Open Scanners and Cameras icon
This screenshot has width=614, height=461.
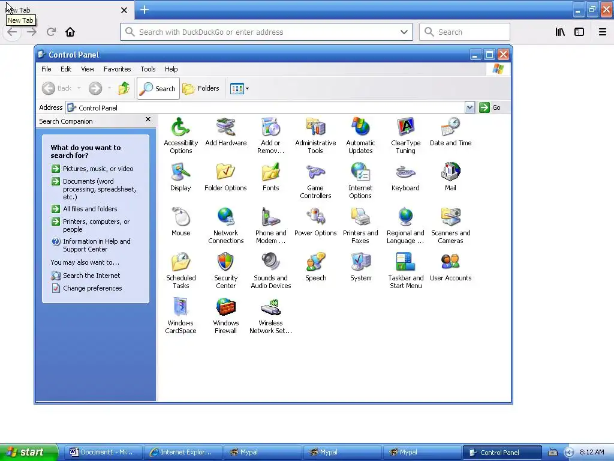click(x=450, y=226)
